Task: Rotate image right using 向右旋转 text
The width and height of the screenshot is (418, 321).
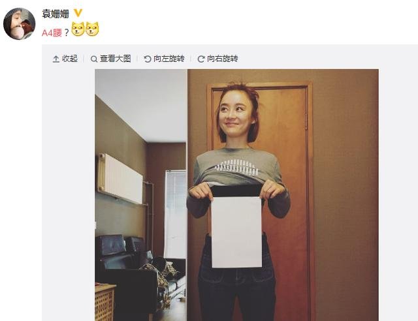Action: pos(223,59)
